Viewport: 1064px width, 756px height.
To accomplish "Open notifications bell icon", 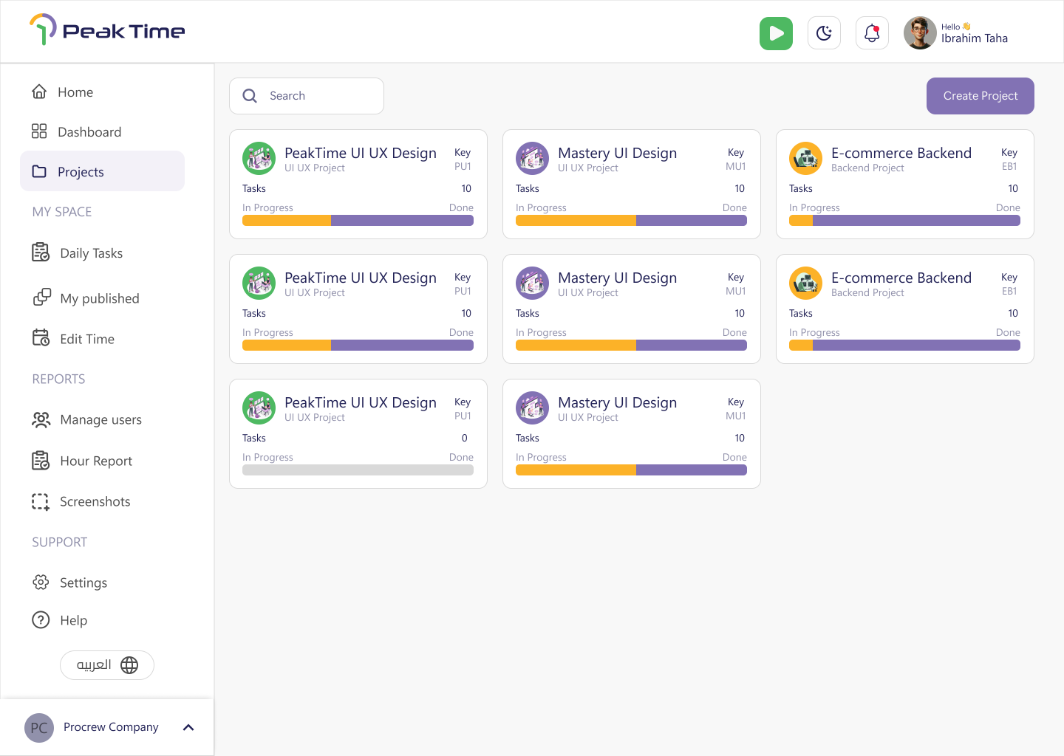I will pyautogui.click(x=872, y=33).
